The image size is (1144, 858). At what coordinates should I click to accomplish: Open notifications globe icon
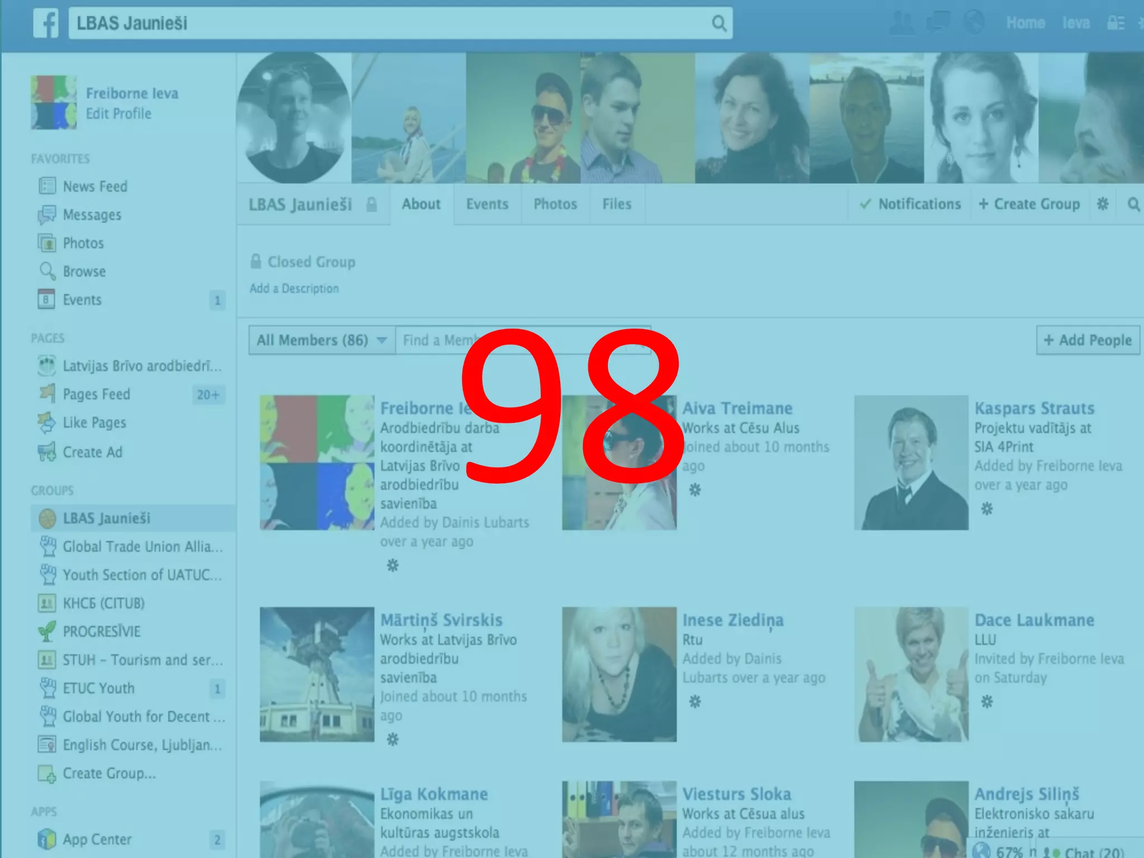click(974, 23)
